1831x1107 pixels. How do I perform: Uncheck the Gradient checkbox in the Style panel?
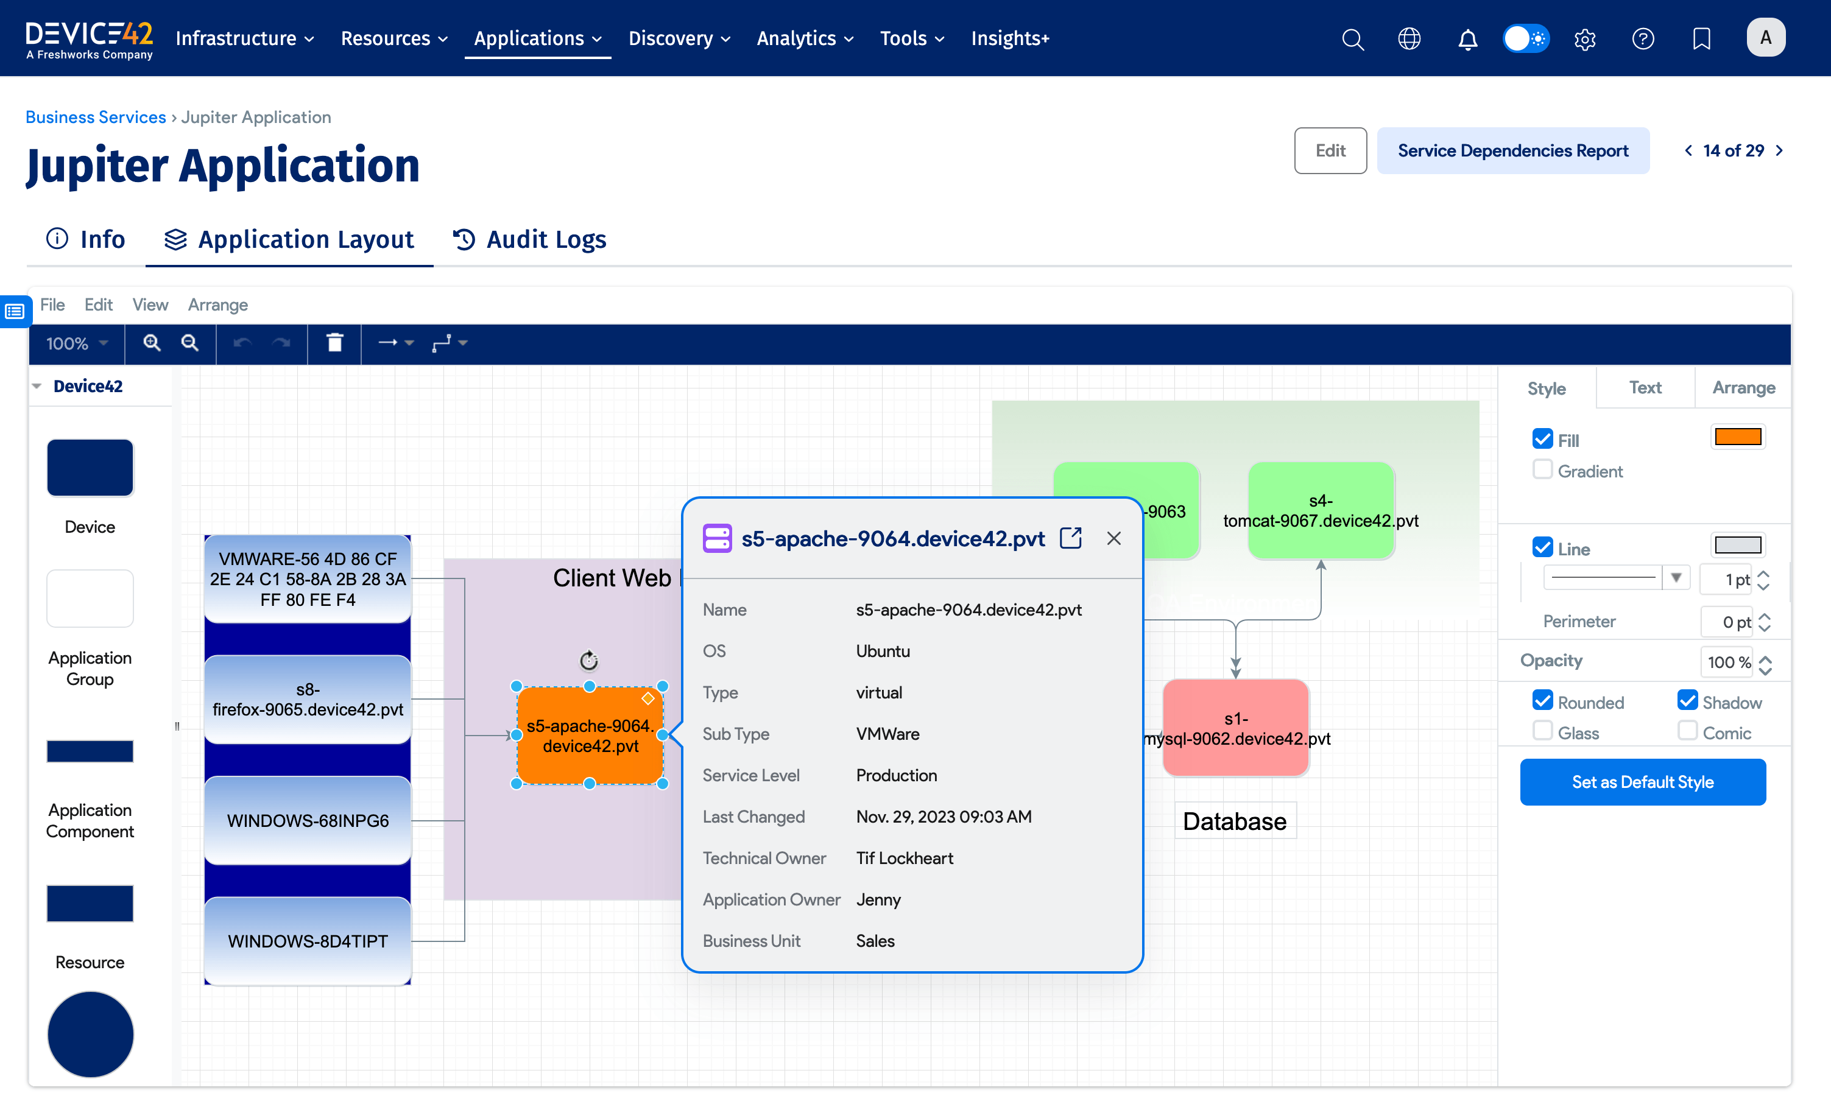pos(1543,469)
